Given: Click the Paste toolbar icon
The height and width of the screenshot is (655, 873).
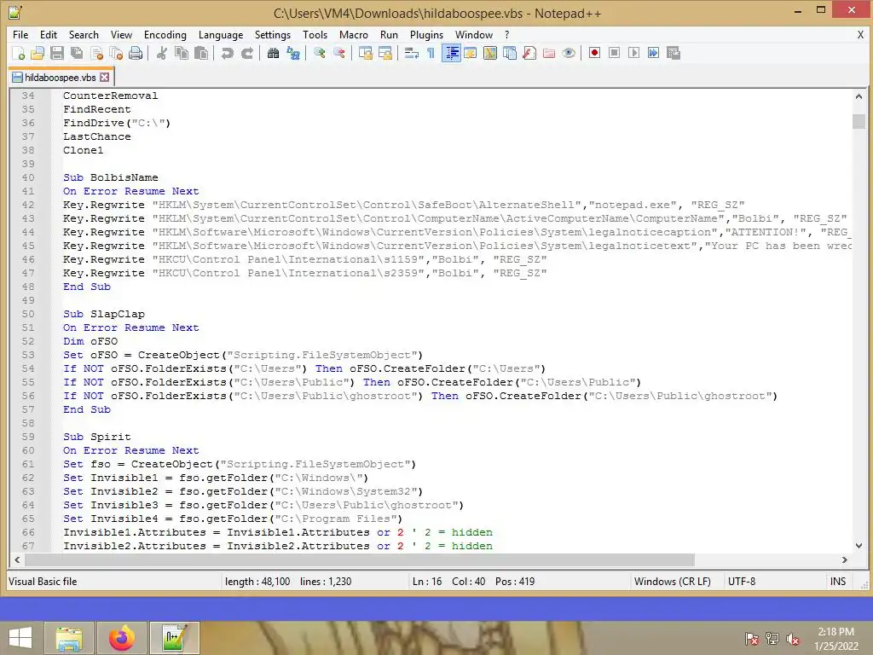Looking at the screenshot, I should point(201,53).
